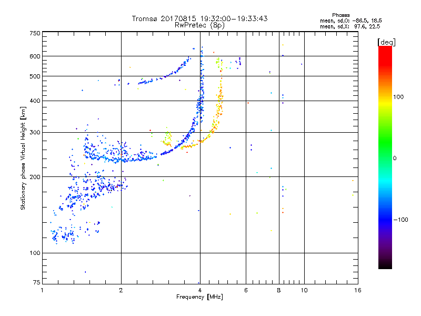Click the colorbar tick label "0"

pyautogui.click(x=395, y=158)
